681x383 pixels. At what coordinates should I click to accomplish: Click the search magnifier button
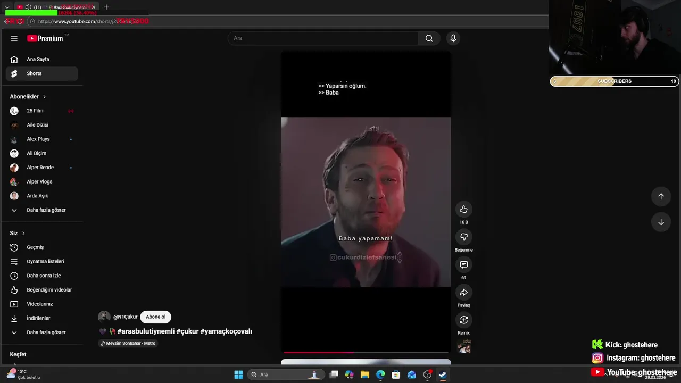point(429,38)
